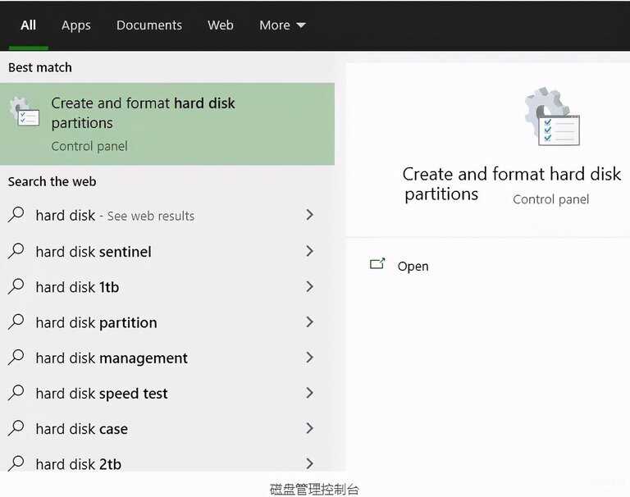Screen dimensions: 630x497
Task: Click magnifier icon beside hard disk case
Action: pos(16,428)
